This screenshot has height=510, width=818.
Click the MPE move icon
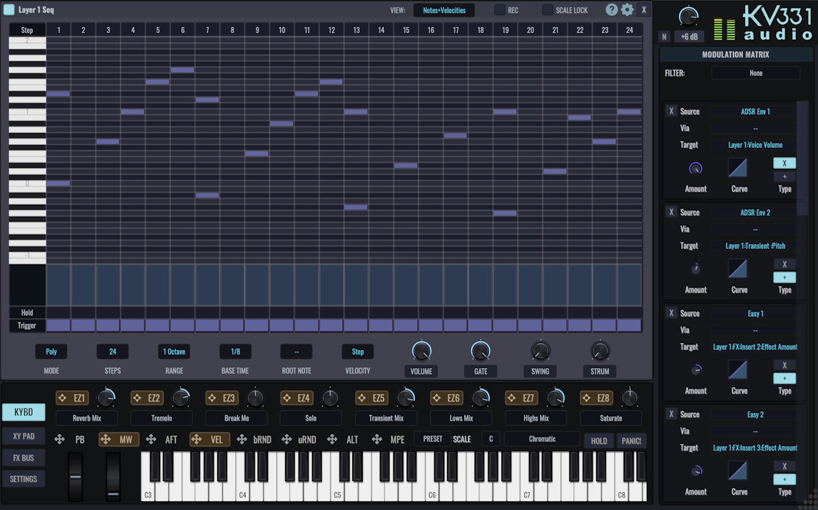pyautogui.click(x=378, y=440)
